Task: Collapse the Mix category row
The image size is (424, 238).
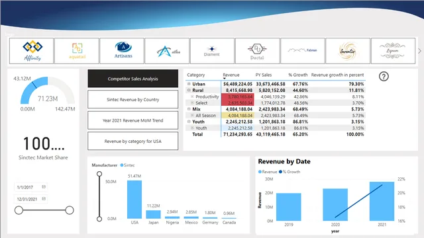Action: click(189, 109)
